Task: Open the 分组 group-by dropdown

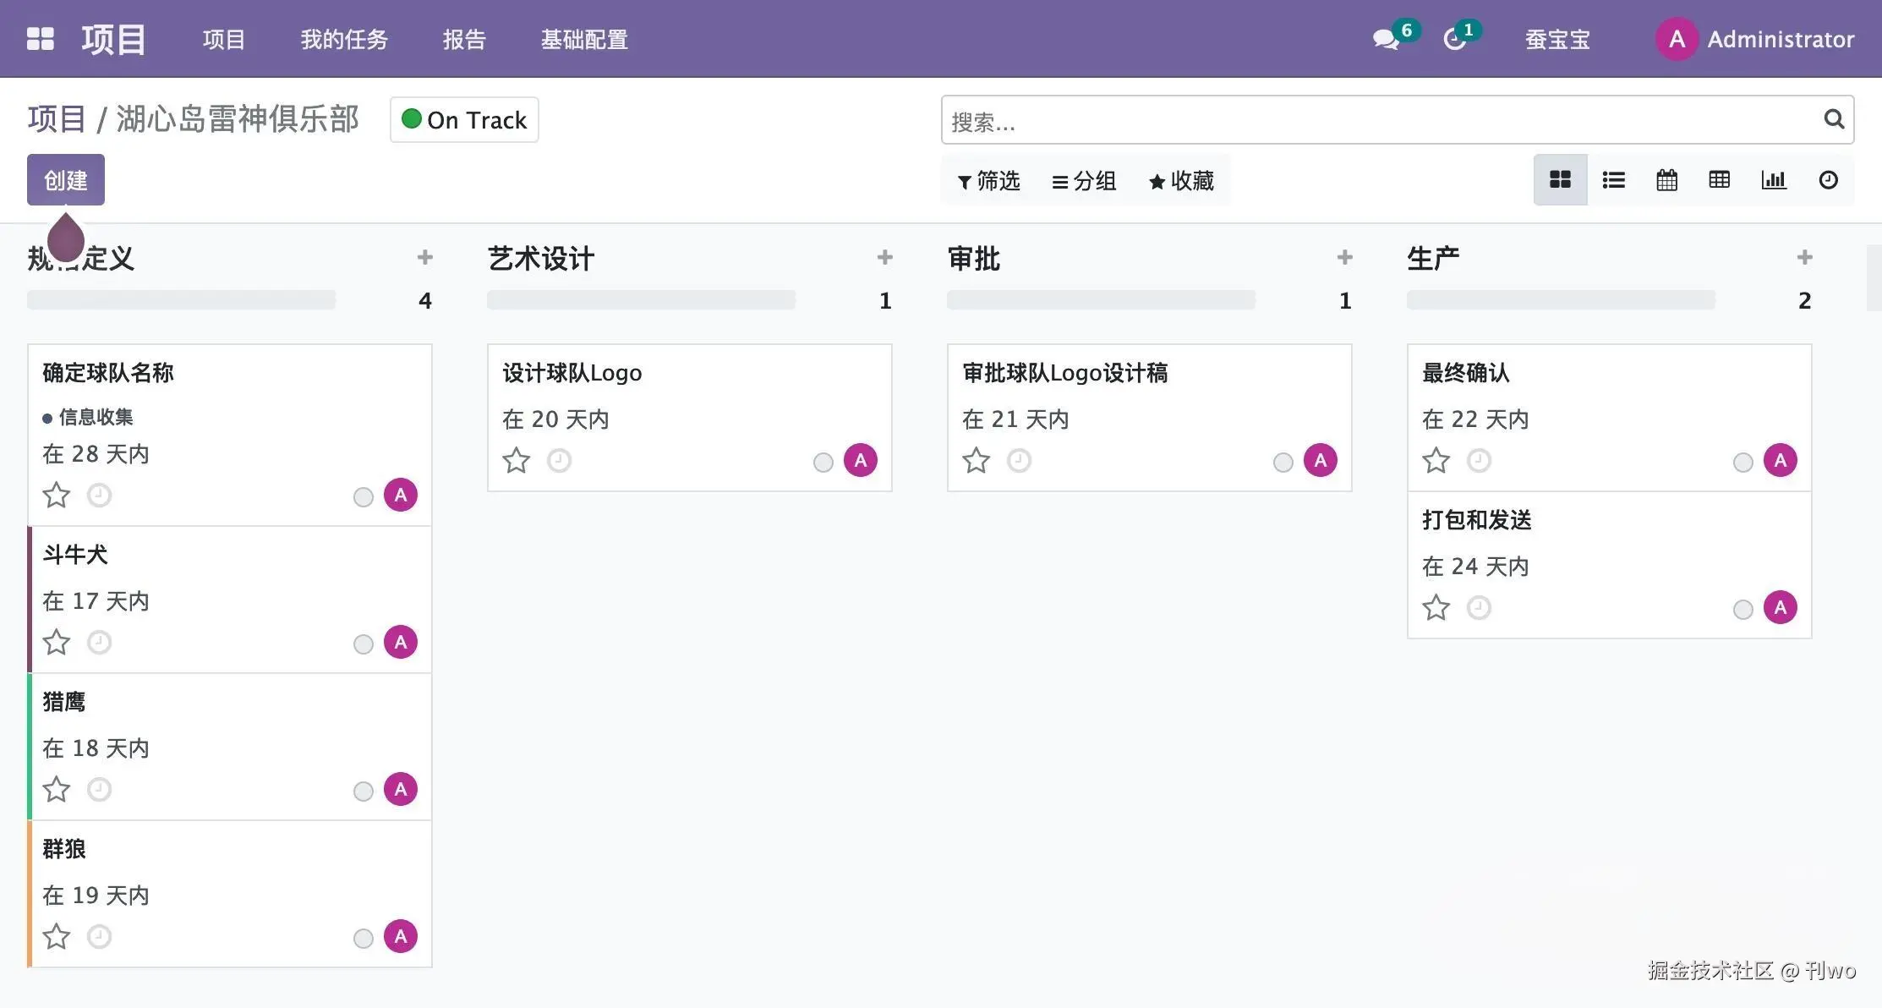Action: 1085,180
